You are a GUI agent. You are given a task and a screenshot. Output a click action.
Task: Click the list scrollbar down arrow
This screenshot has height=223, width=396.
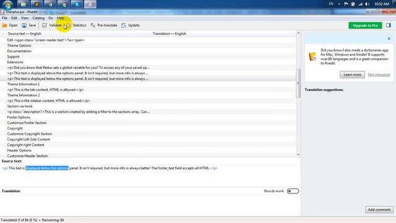(x=298, y=154)
